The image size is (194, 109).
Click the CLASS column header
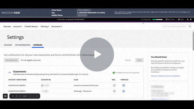[x=76, y=80]
